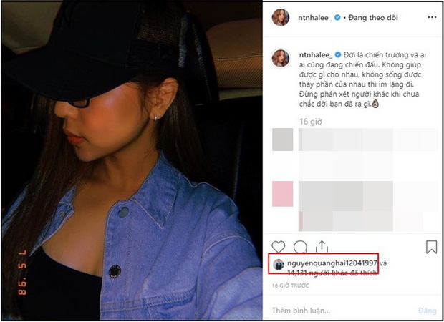444x322 pixels.
Task: Click the post photo of girl in cap
Action: tap(131, 161)
